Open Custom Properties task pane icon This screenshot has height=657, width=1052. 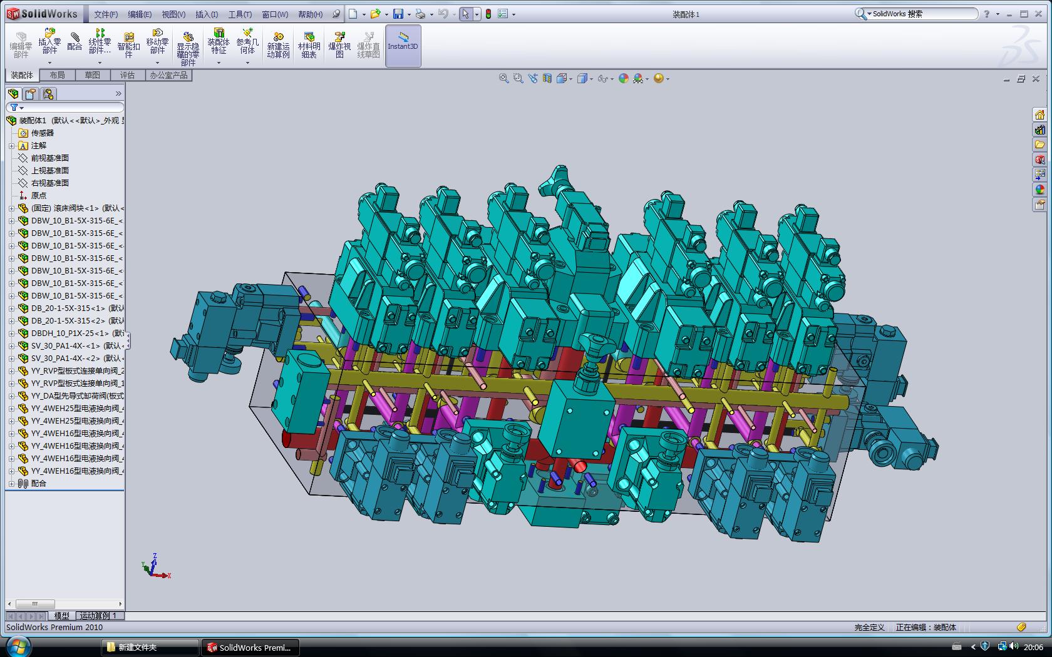pos(1039,205)
